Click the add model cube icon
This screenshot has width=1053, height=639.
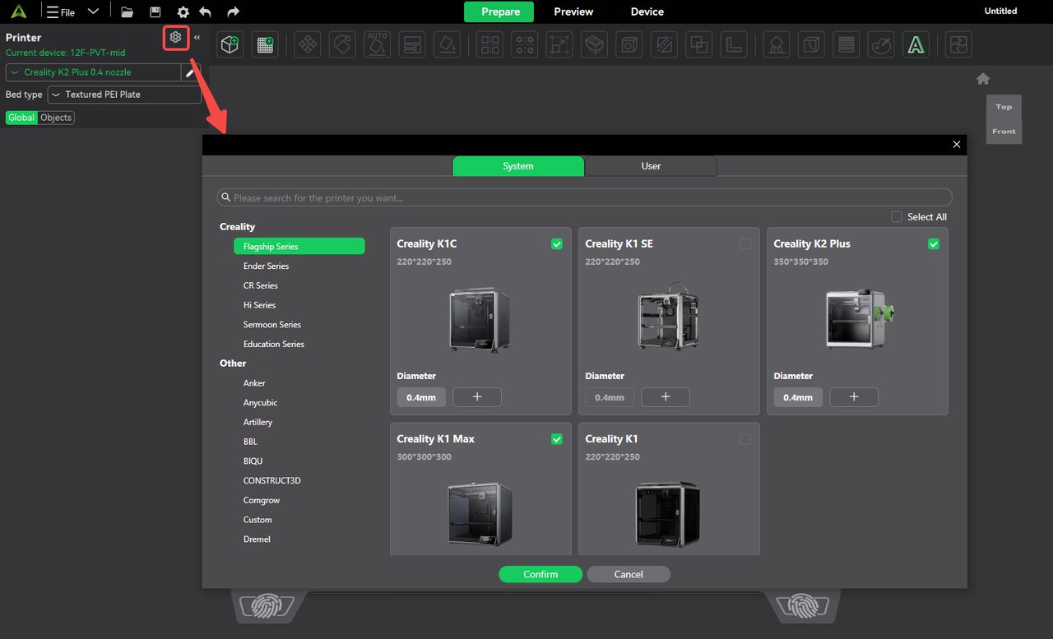[230, 45]
